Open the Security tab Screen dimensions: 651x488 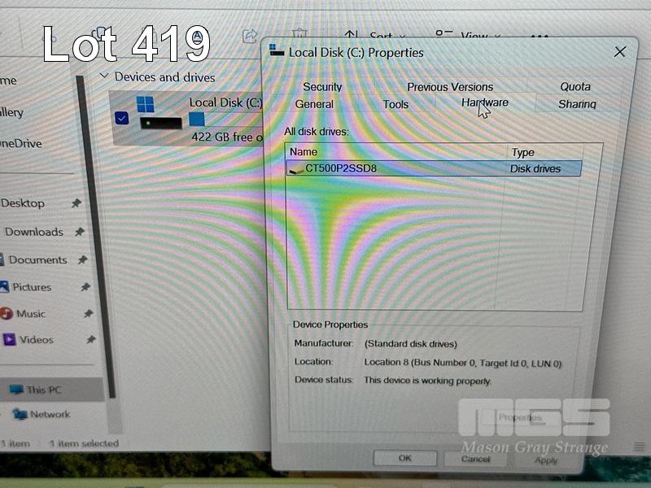click(322, 87)
